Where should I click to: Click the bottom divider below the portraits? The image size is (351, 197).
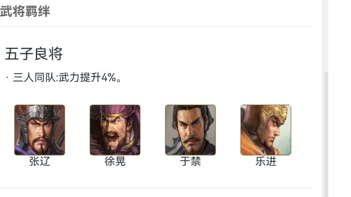156,188
